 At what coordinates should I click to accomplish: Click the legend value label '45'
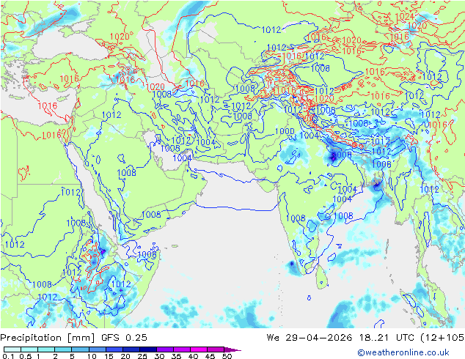[210, 356]
